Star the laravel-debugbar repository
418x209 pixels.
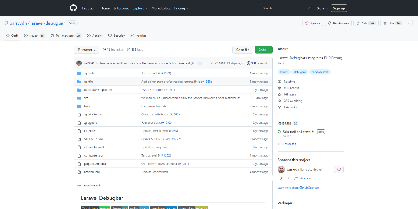[393, 23]
